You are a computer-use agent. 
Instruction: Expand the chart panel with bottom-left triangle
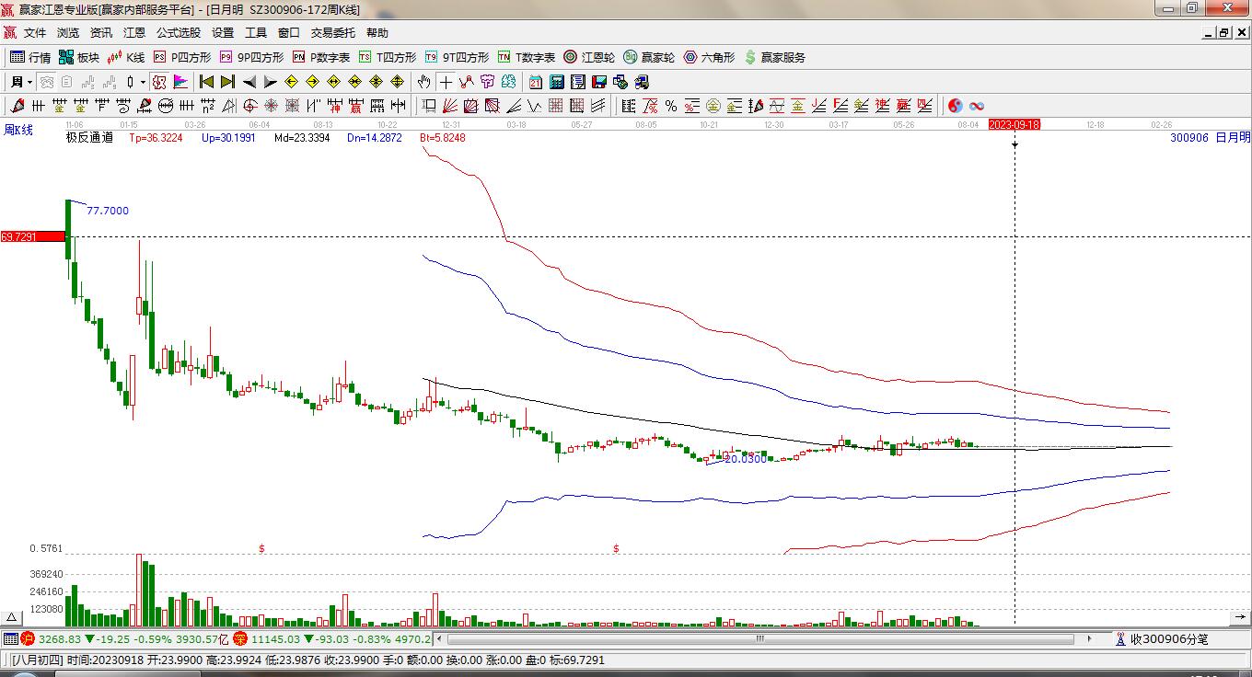click(x=12, y=618)
